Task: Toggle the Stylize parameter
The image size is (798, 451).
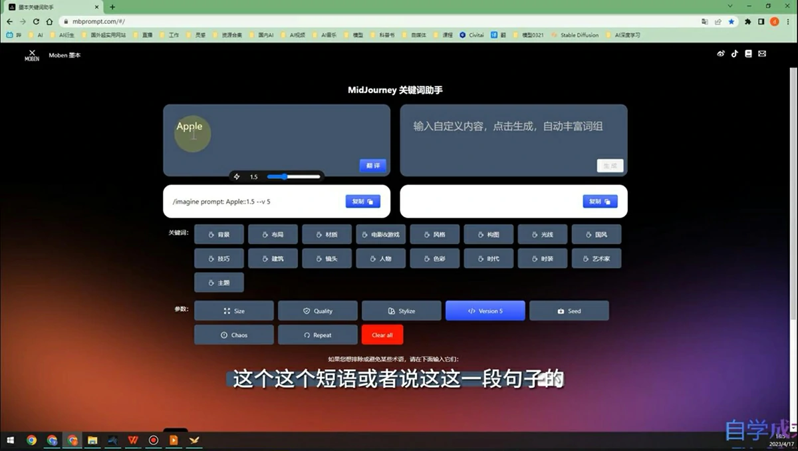Action: click(402, 311)
